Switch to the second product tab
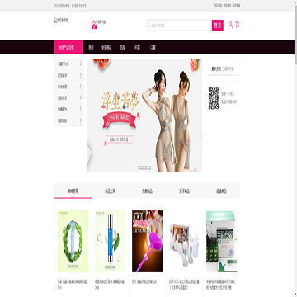The width and height of the screenshot is (297, 297). pyautogui.click(x=110, y=191)
